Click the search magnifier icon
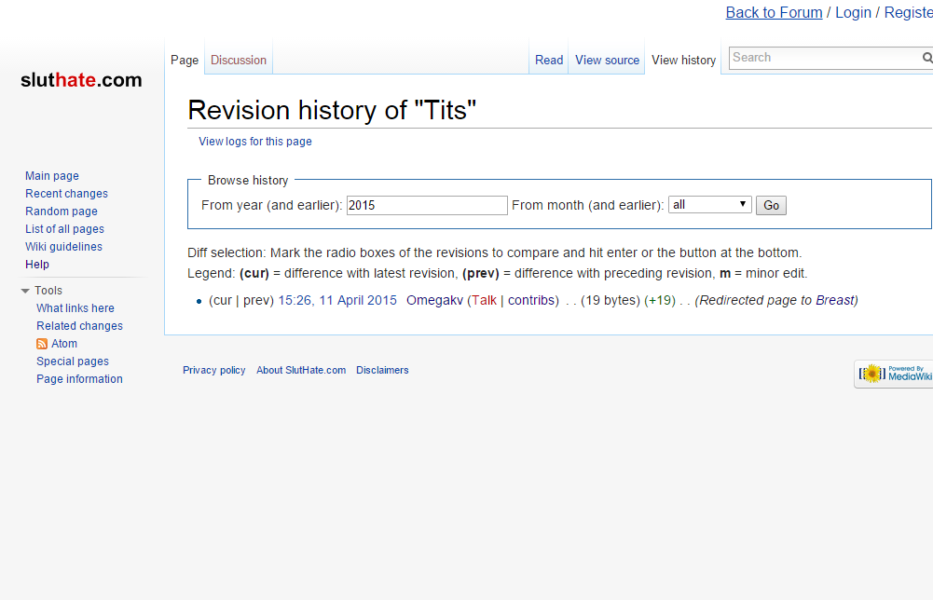Image resolution: width=933 pixels, height=600 pixels. 927,58
